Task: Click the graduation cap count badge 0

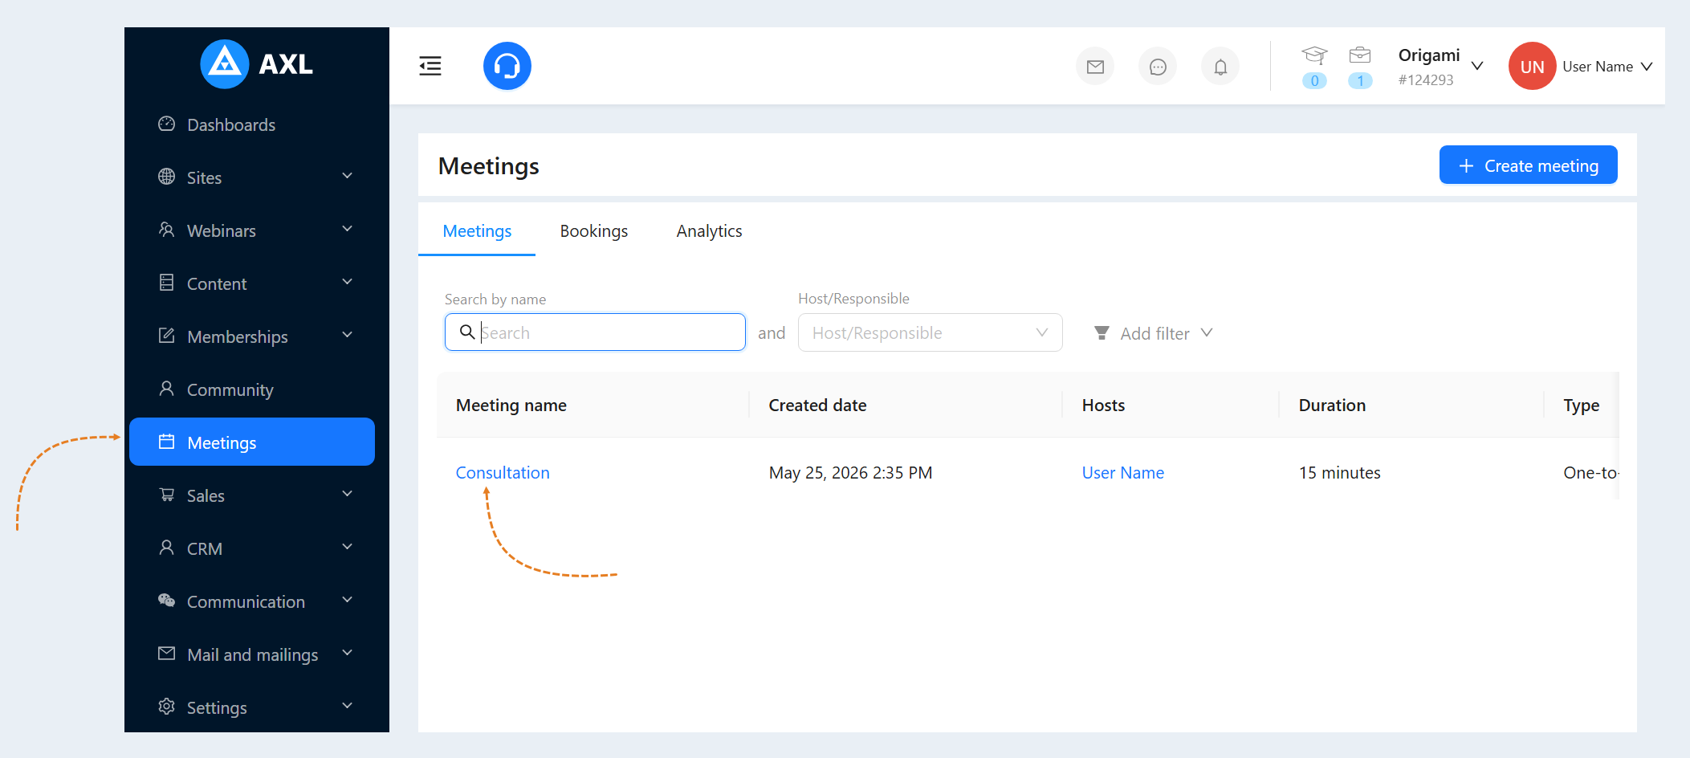Action: coord(1314,80)
